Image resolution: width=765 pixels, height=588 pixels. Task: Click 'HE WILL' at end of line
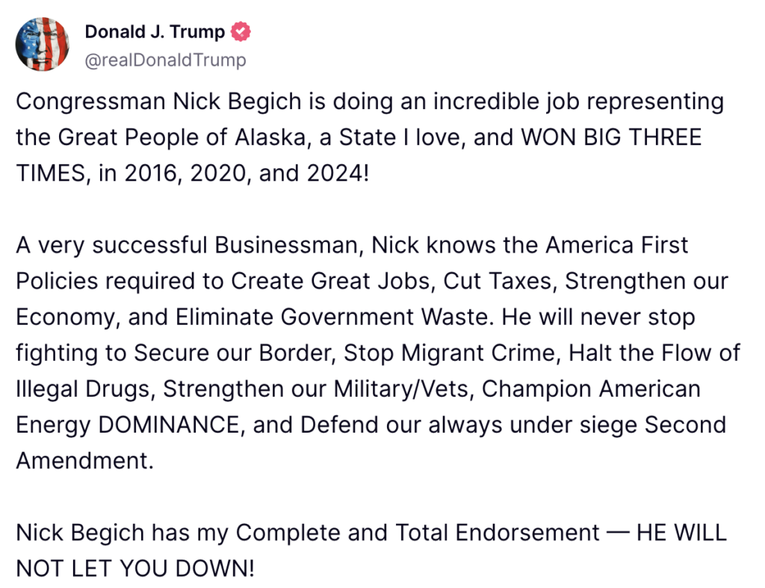pyautogui.click(x=681, y=533)
